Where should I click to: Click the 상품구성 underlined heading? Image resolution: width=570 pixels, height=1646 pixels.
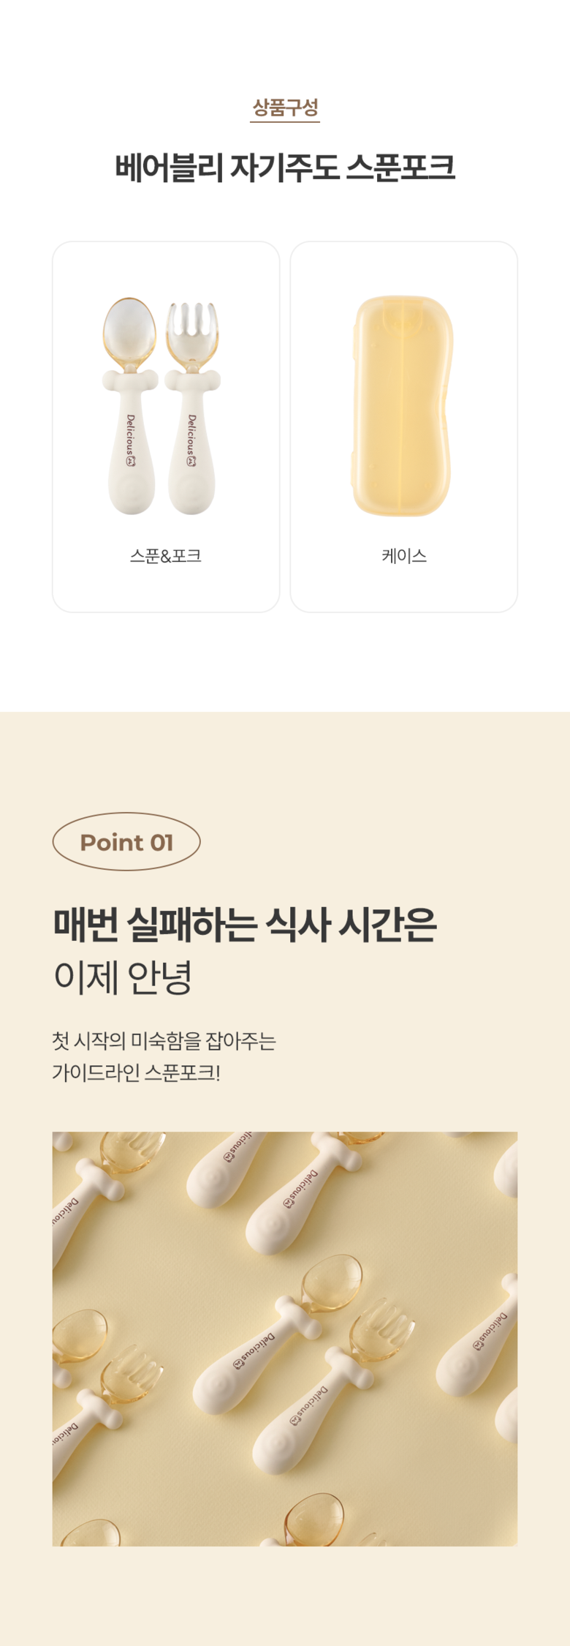click(285, 108)
